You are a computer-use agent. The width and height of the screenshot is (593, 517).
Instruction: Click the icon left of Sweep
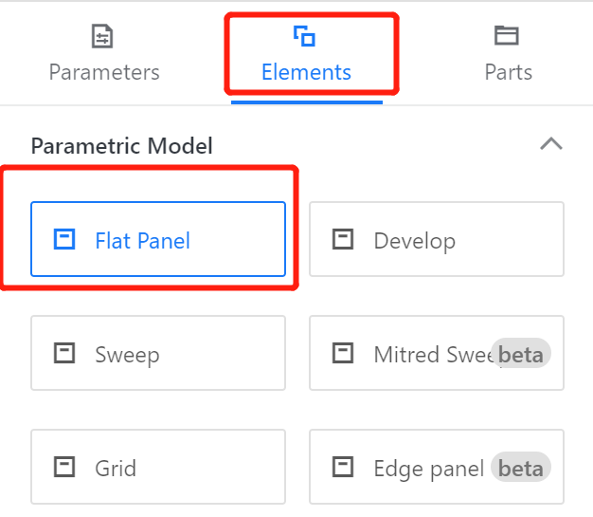click(x=63, y=354)
